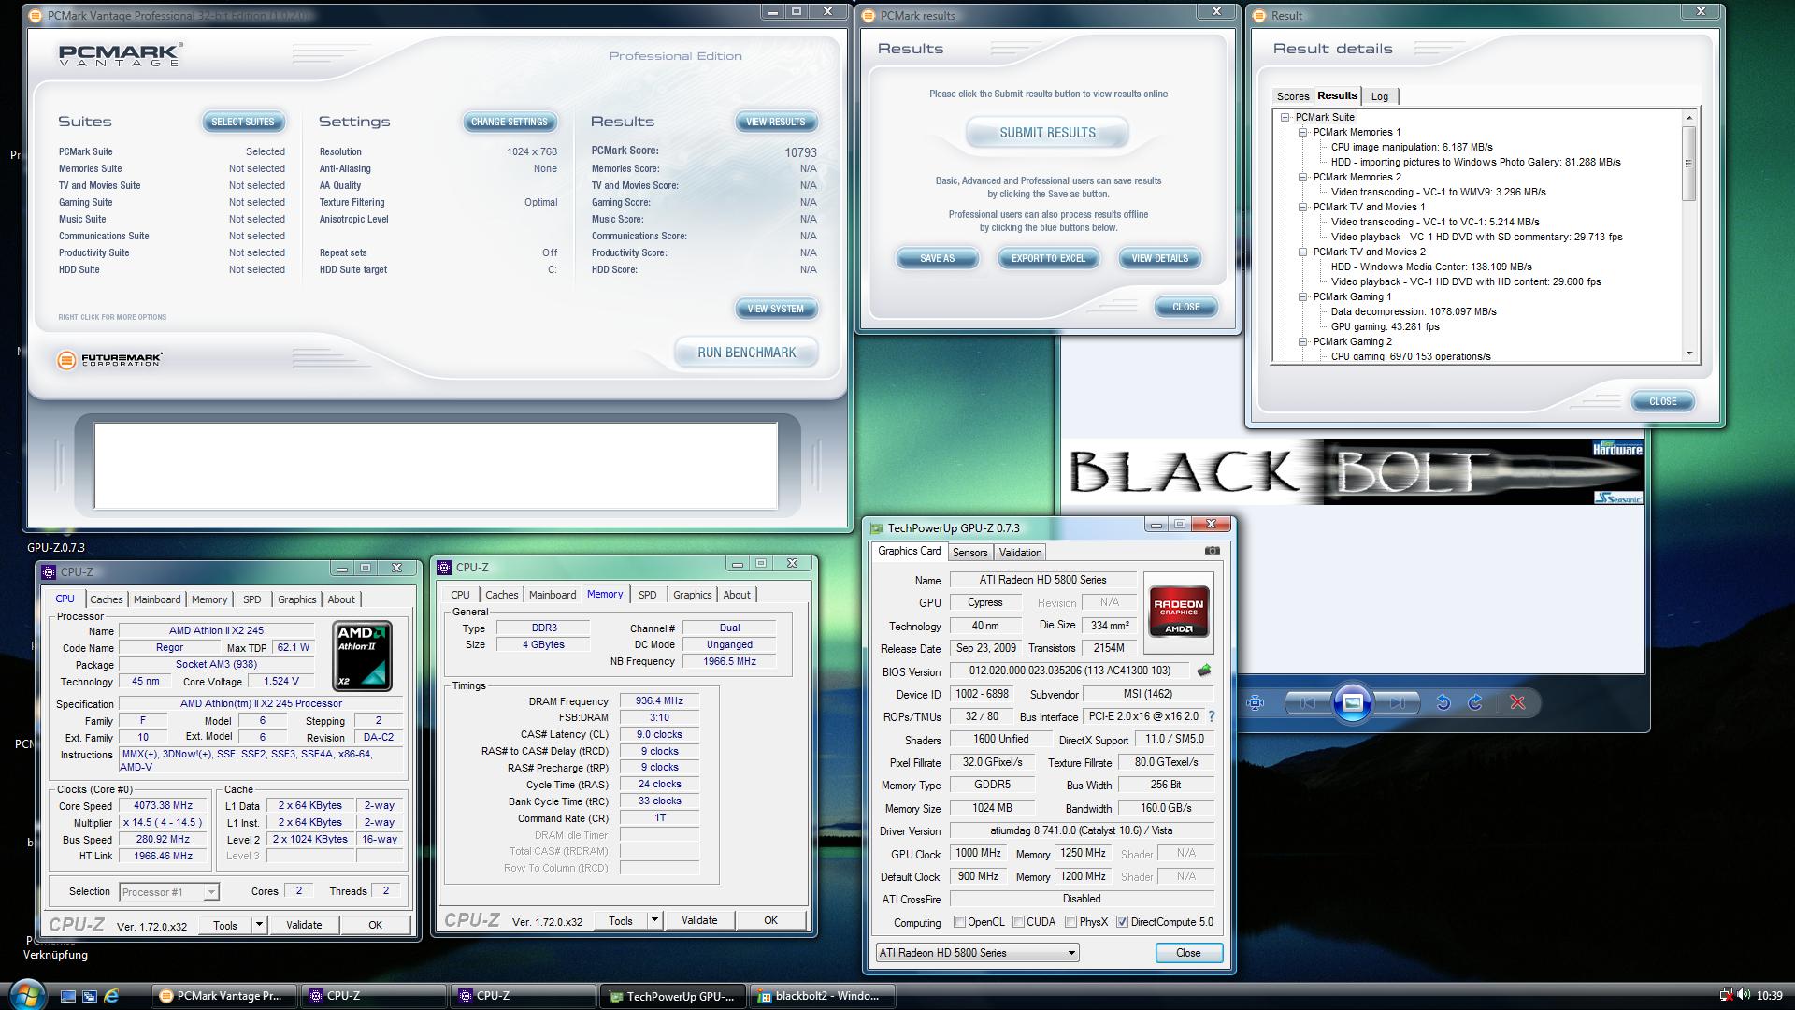
Task: Click the Futuremark Corporation logo
Action: tap(109, 360)
